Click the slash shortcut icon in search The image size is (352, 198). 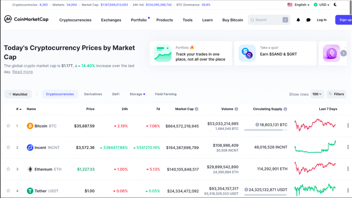click(x=285, y=20)
